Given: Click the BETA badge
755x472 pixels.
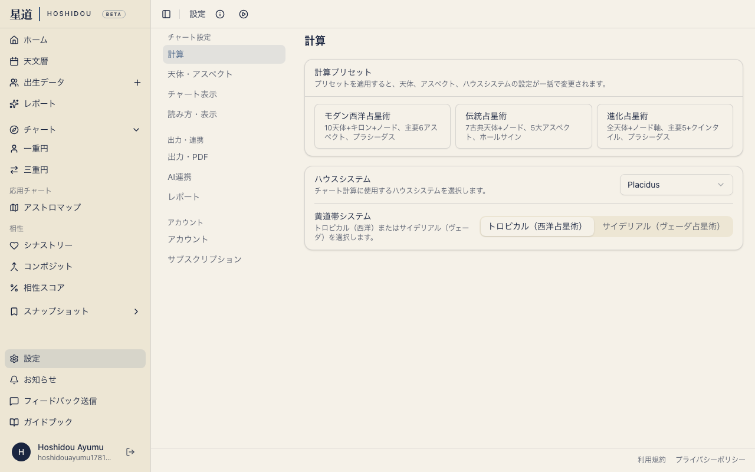Looking at the screenshot, I should click(x=114, y=14).
